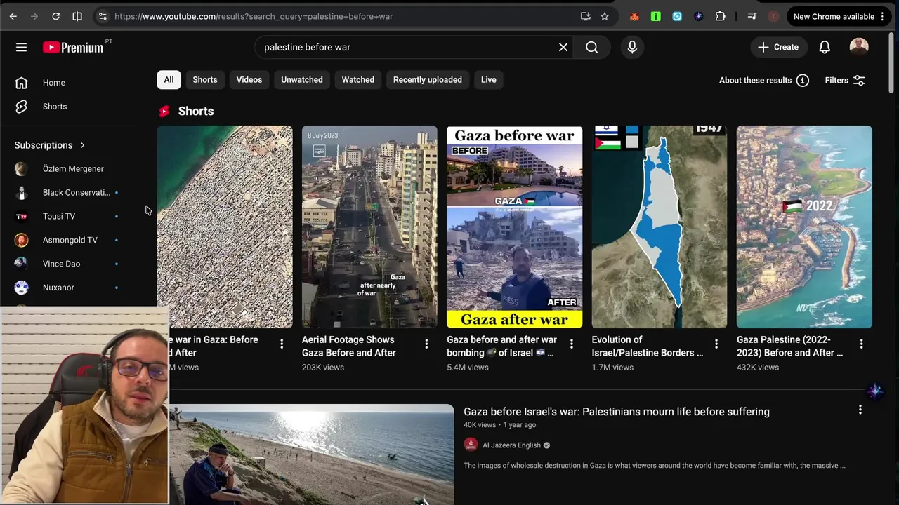
Task: Click the browser address bar URL
Action: click(254, 16)
